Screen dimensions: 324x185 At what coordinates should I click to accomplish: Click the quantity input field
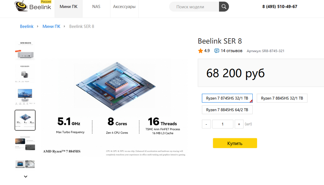[223, 124]
